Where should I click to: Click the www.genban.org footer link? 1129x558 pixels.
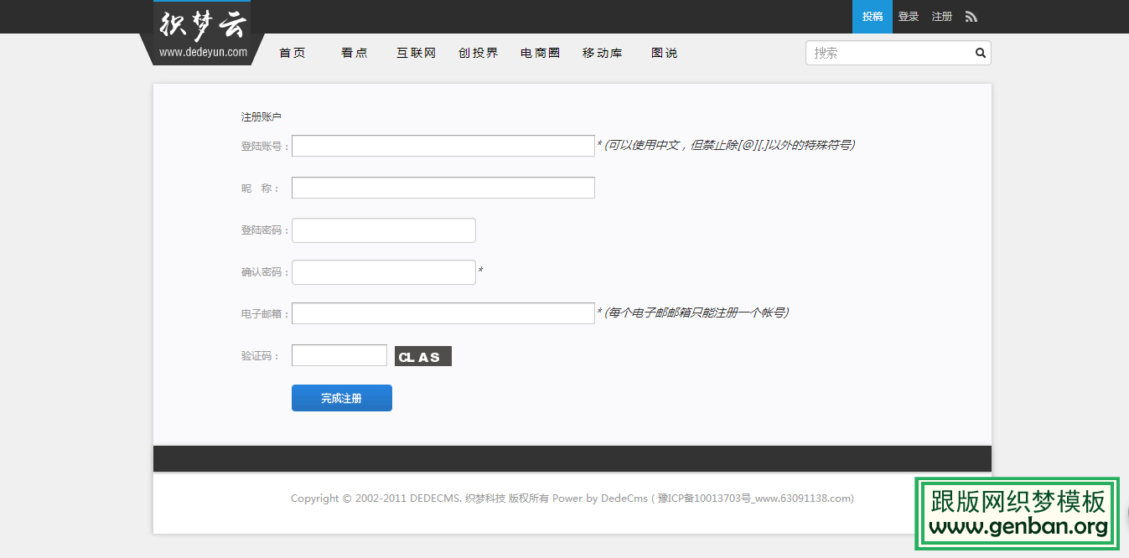click(1016, 528)
